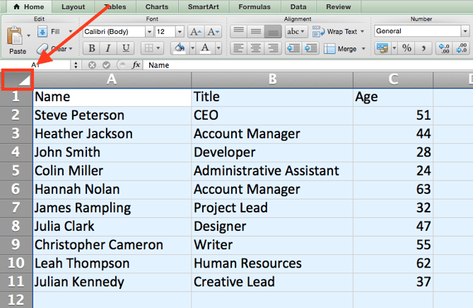473x308 pixels.
Task: Center text horizontally in cell
Action: tap(255, 48)
